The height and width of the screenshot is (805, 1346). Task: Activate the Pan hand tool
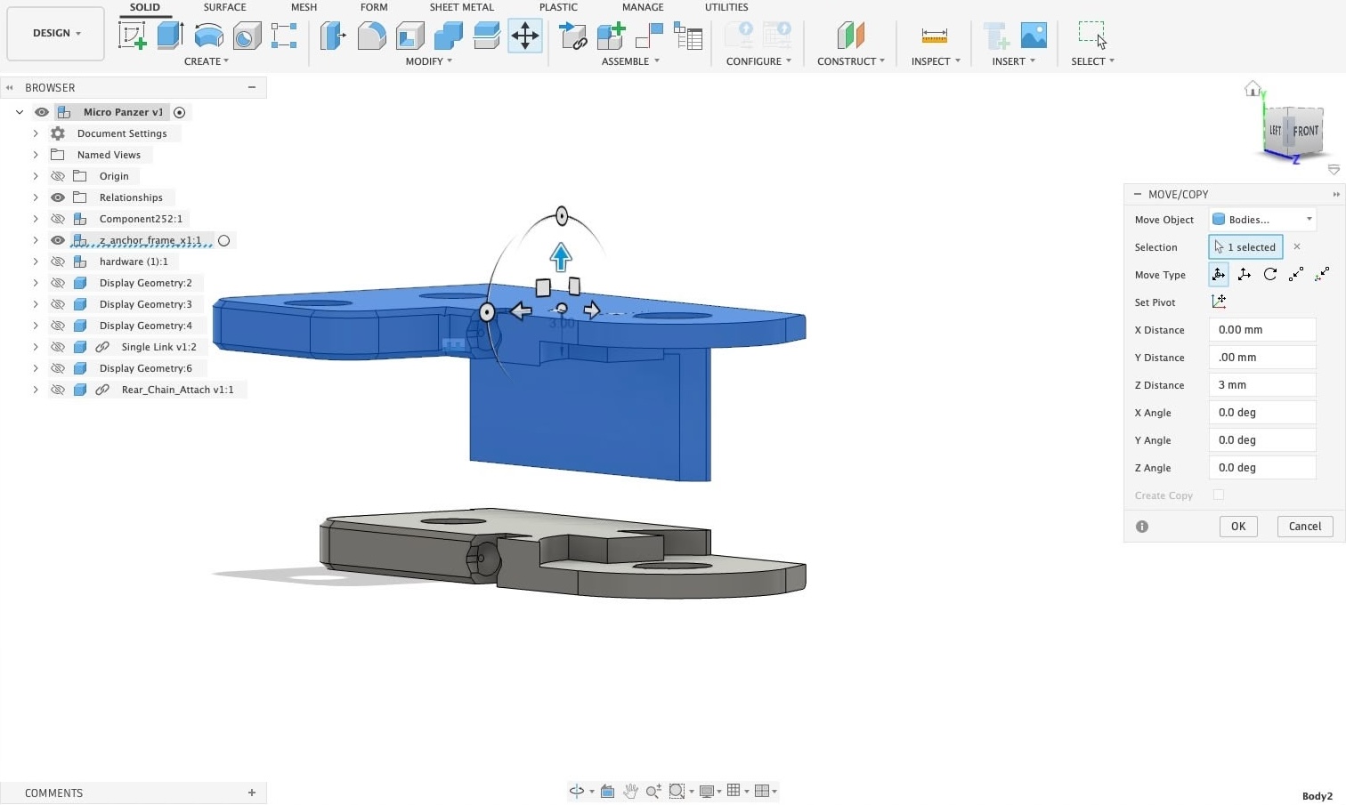tap(631, 791)
